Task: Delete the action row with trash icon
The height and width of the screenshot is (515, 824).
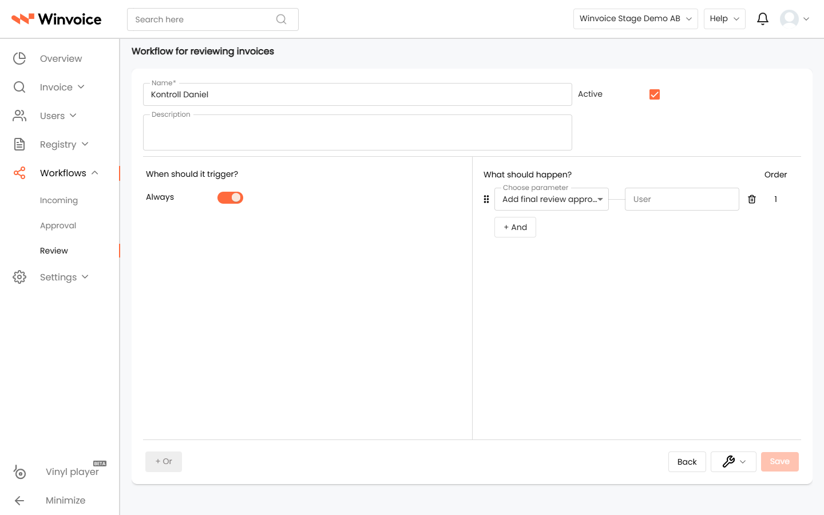Action: pos(752,199)
